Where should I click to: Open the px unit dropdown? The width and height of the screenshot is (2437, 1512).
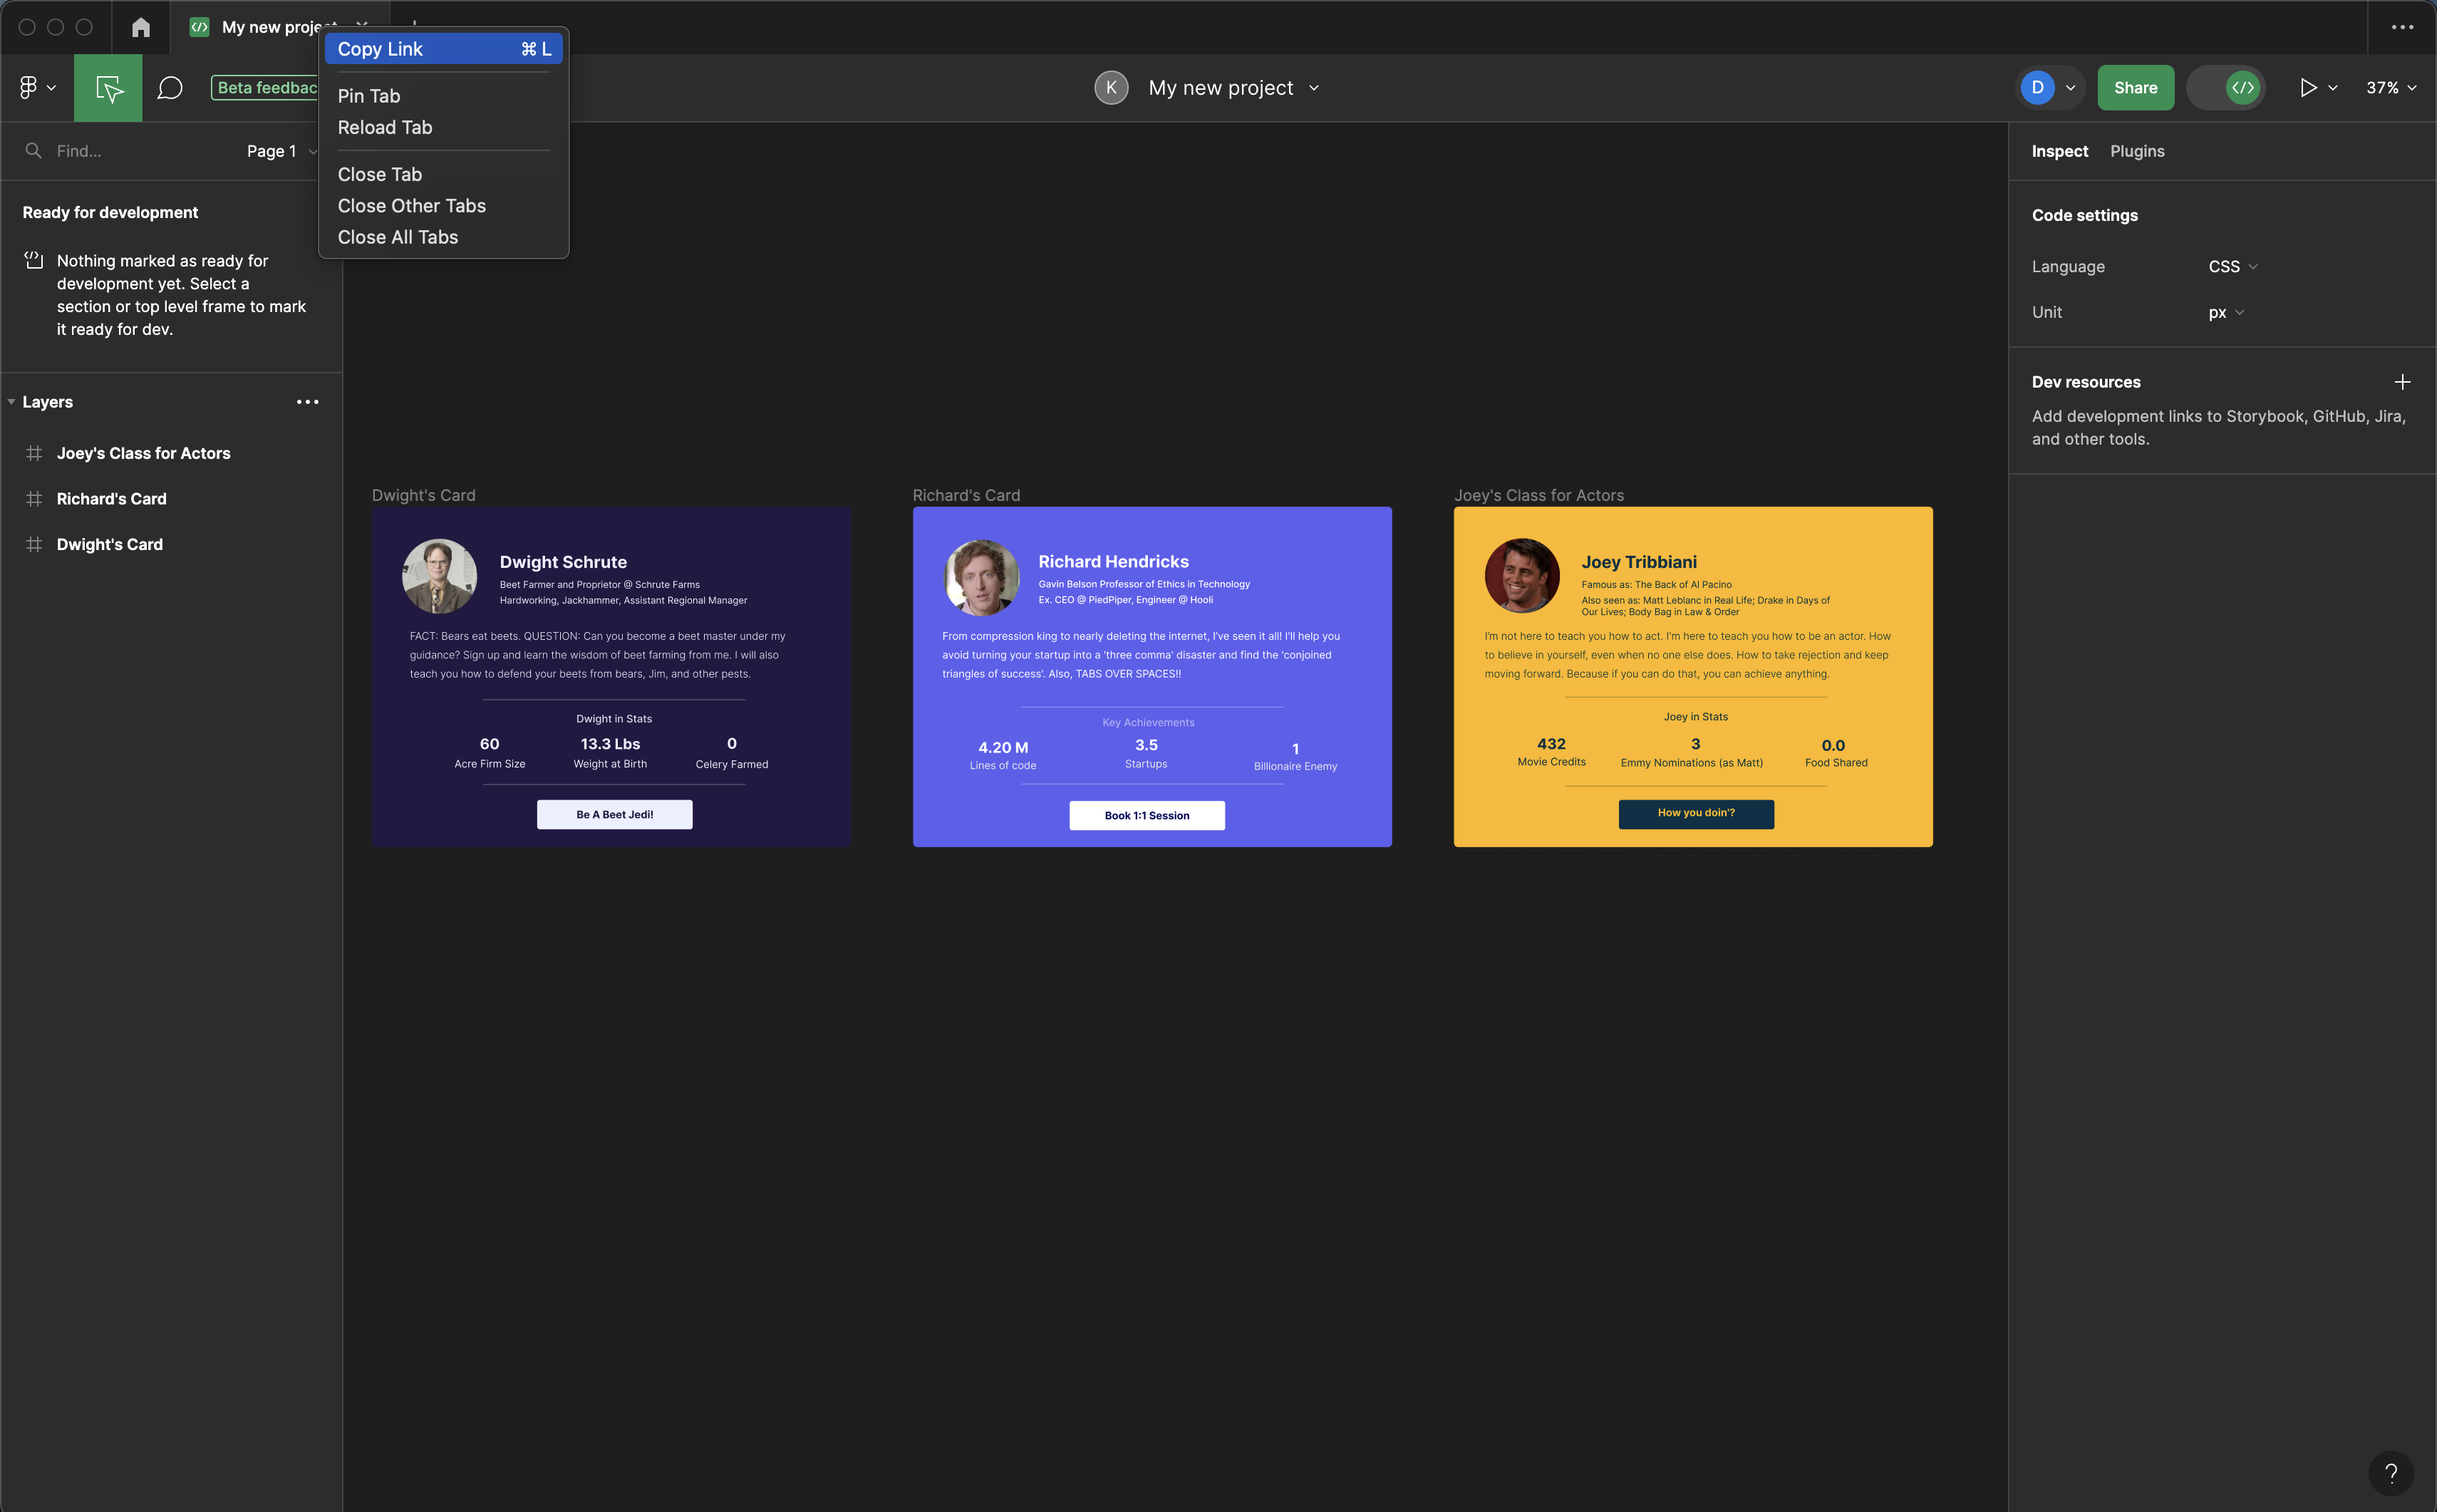(x=2226, y=313)
